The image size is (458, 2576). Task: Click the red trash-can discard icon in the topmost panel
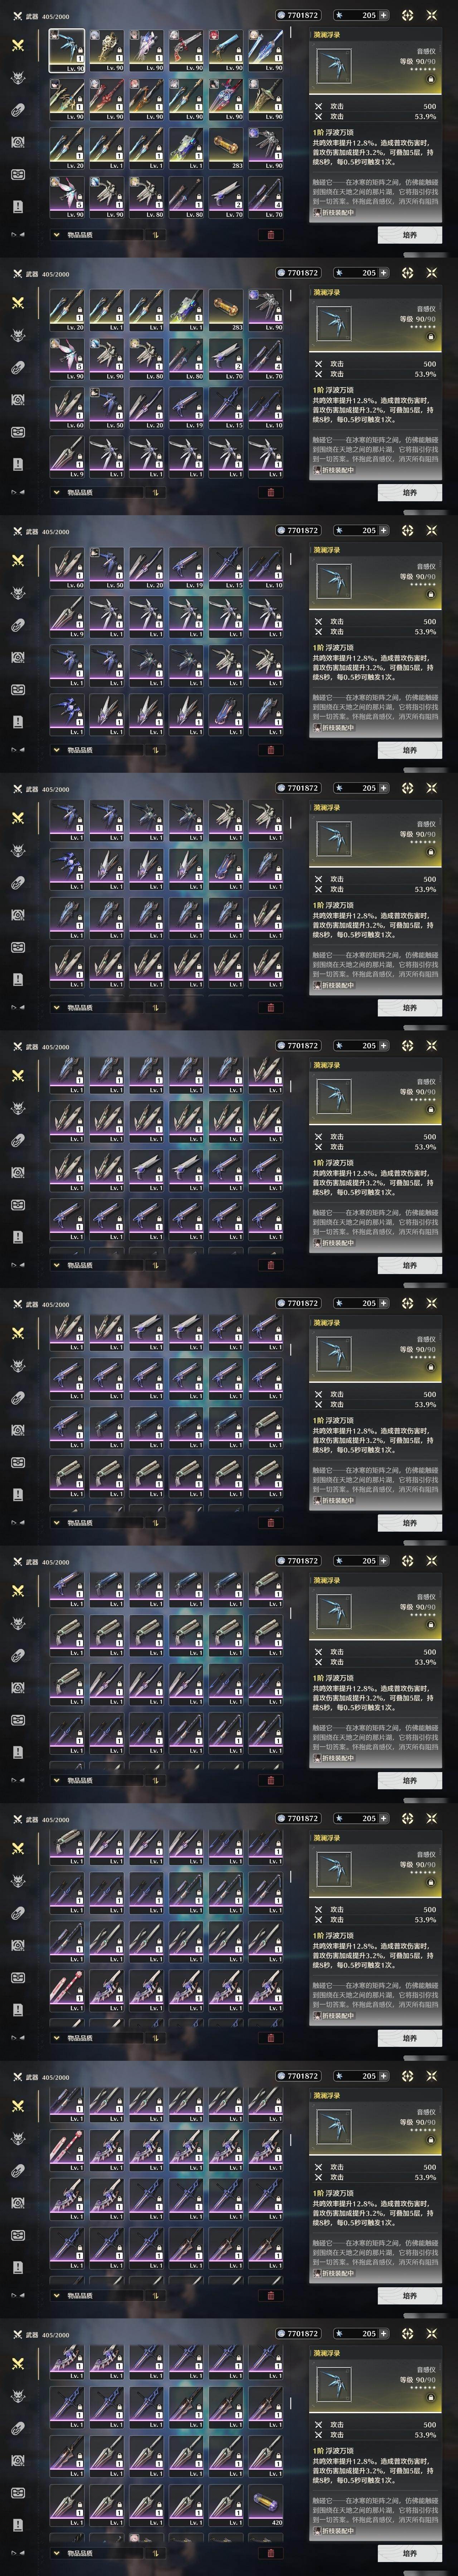coord(270,235)
